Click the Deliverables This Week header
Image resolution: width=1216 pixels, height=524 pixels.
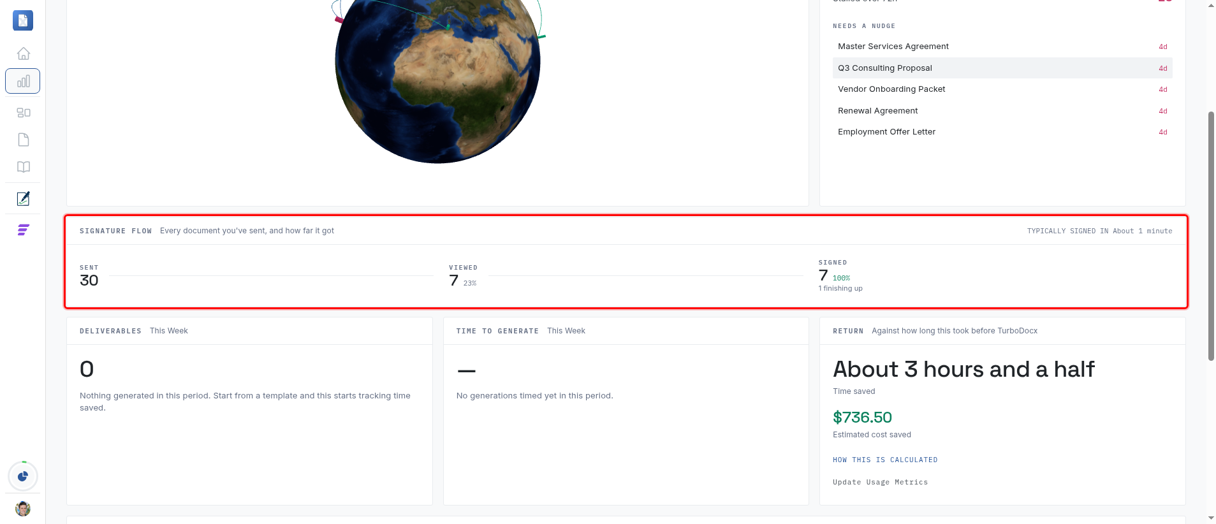pyautogui.click(x=134, y=331)
